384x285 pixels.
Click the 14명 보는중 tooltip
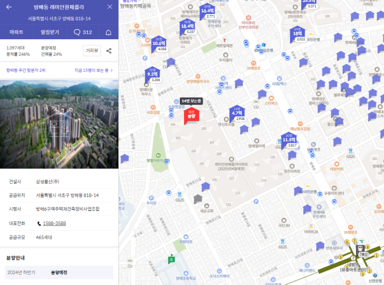point(191,101)
